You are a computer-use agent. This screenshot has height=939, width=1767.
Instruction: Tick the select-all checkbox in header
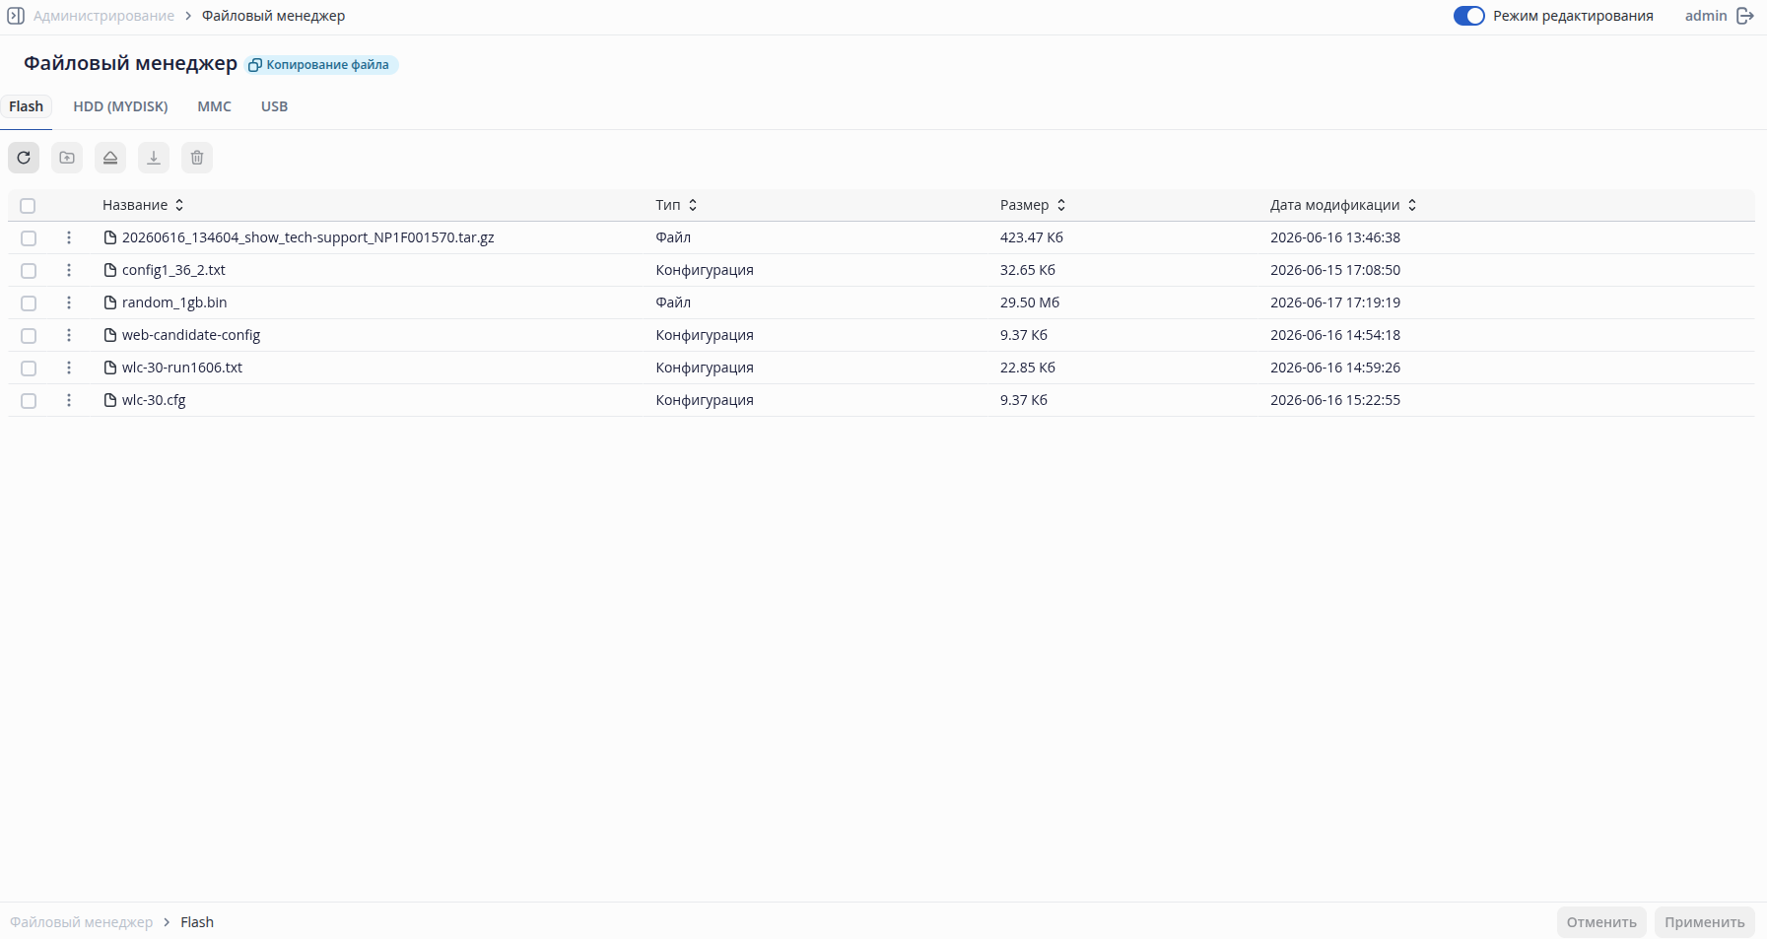tap(28, 206)
